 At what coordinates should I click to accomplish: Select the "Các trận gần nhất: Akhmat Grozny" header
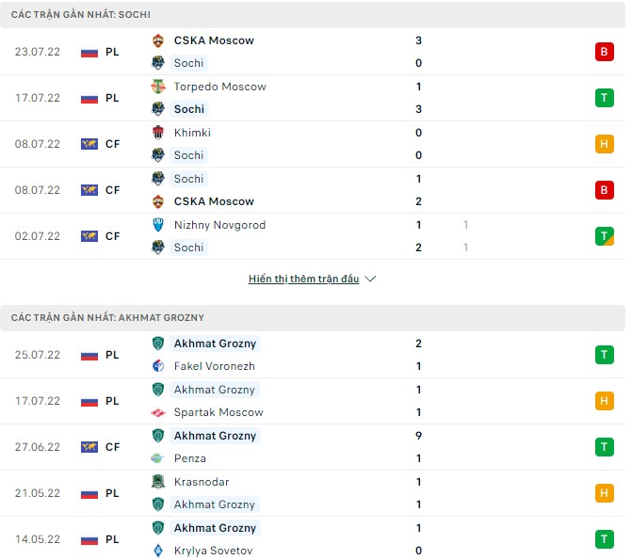click(x=107, y=318)
